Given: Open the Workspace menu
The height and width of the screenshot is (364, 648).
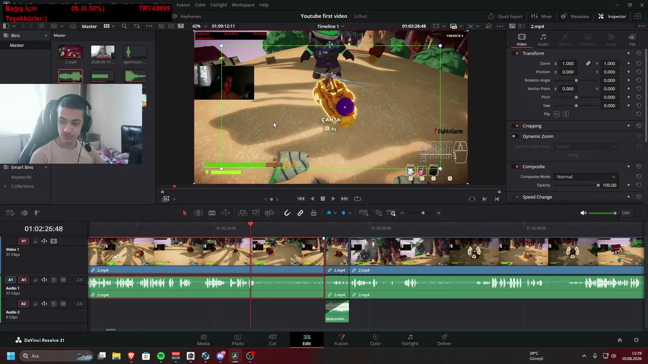Looking at the screenshot, I should tap(243, 5).
